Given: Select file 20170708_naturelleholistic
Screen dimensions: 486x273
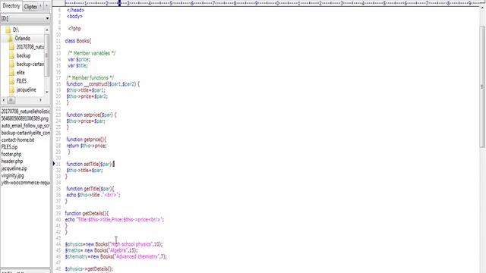Looking at the screenshot, I should 25,111.
